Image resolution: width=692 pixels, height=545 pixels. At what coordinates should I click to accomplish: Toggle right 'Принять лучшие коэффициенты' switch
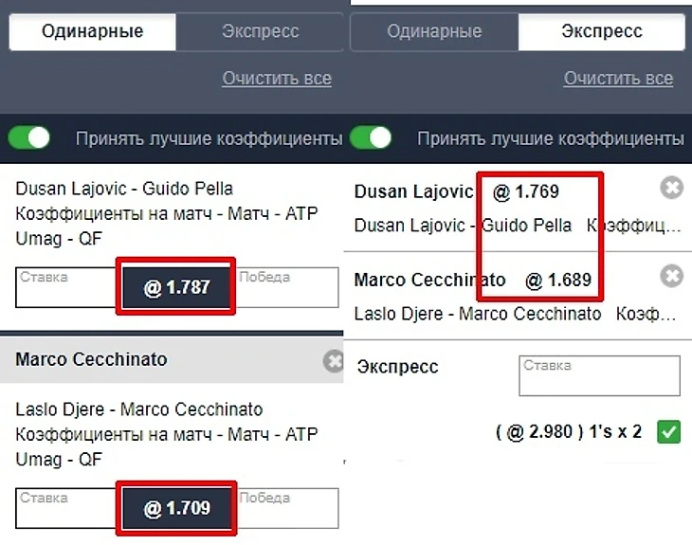click(x=371, y=138)
